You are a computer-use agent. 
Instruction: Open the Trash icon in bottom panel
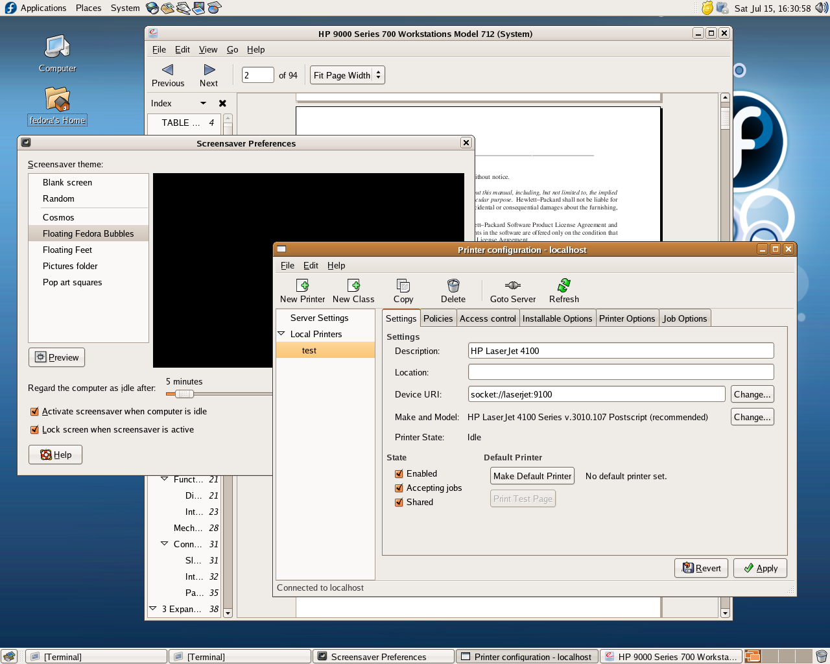point(821,656)
